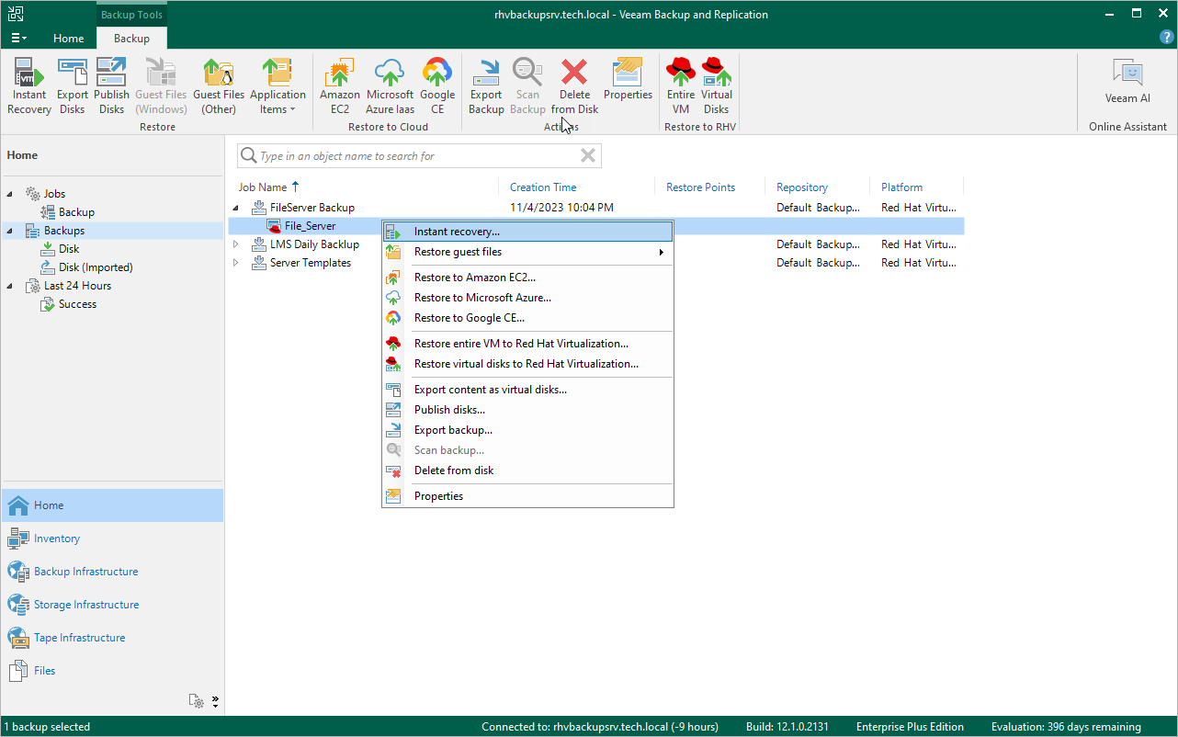Choose Restore virtual disks to Red Hat Virtualization

click(528, 364)
